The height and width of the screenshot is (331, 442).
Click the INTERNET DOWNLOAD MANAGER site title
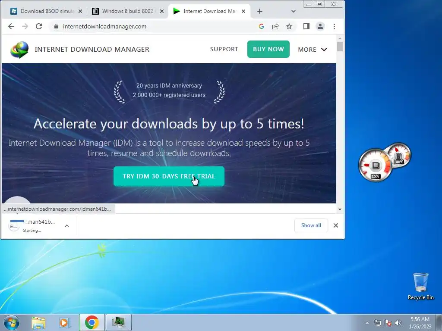pos(92,49)
